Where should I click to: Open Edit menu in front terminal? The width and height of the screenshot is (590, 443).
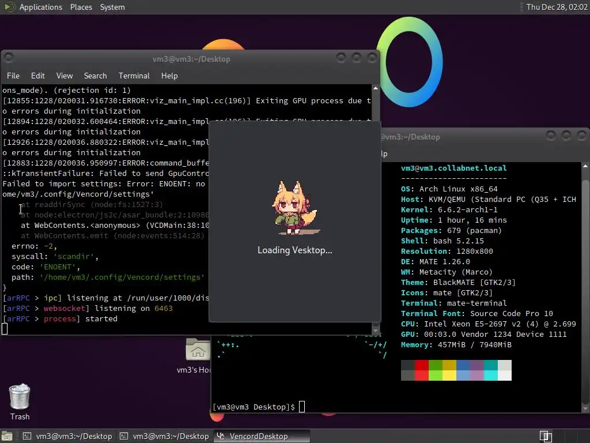[37, 76]
